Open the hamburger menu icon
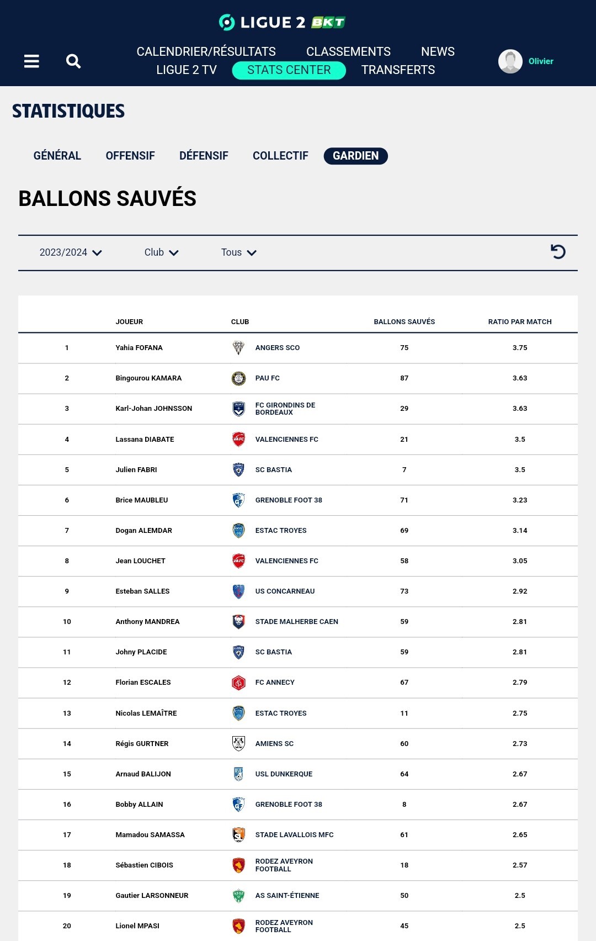 coord(31,61)
